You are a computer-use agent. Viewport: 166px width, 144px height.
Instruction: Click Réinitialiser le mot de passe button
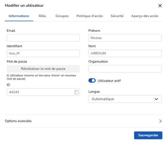tap(43, 69)
